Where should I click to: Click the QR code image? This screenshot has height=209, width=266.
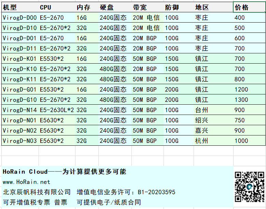point(249,186)
